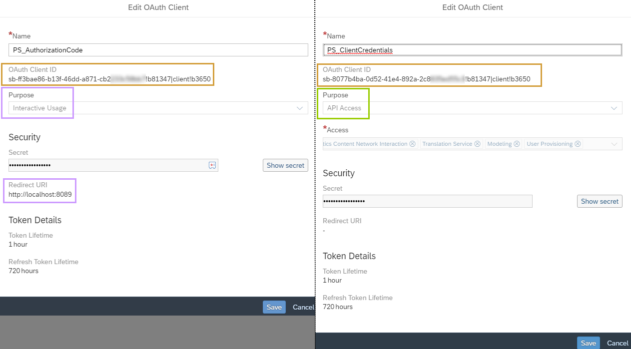
Task: Click the Secret field in the API Access dialog
Action: pos(427,201)
